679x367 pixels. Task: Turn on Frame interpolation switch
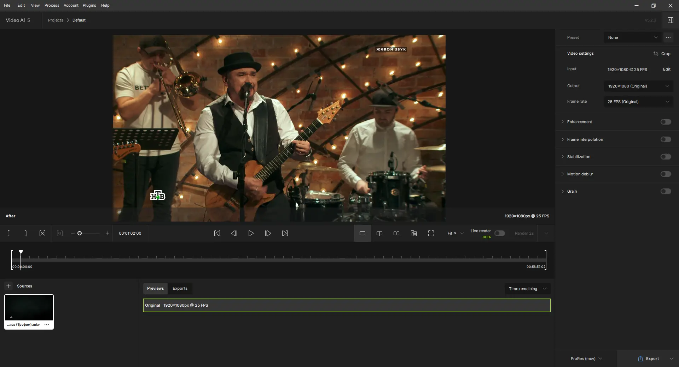tap(666, 139)
